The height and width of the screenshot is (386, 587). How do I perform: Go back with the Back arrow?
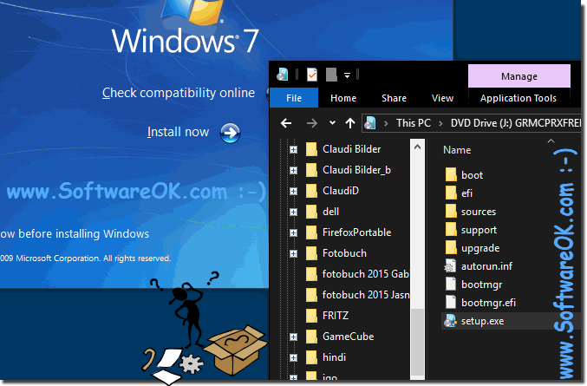tap(286, 123)
